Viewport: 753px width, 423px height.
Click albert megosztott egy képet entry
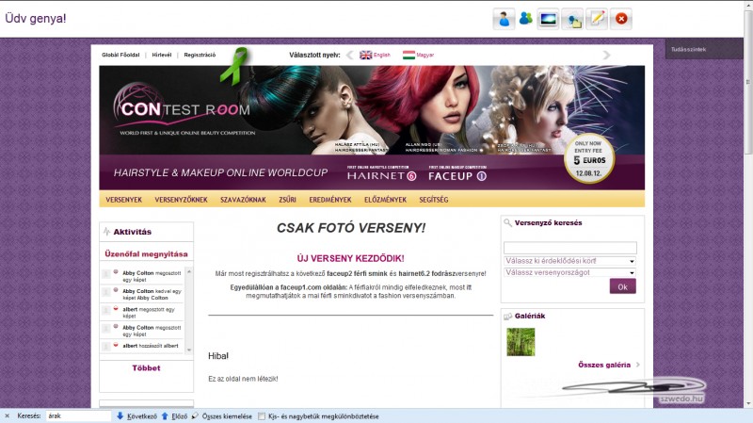click(x=142, y=313)
